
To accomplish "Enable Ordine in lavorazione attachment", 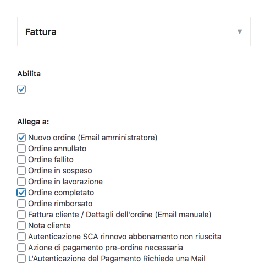I will pyautogui.click(x=21, y=182).
